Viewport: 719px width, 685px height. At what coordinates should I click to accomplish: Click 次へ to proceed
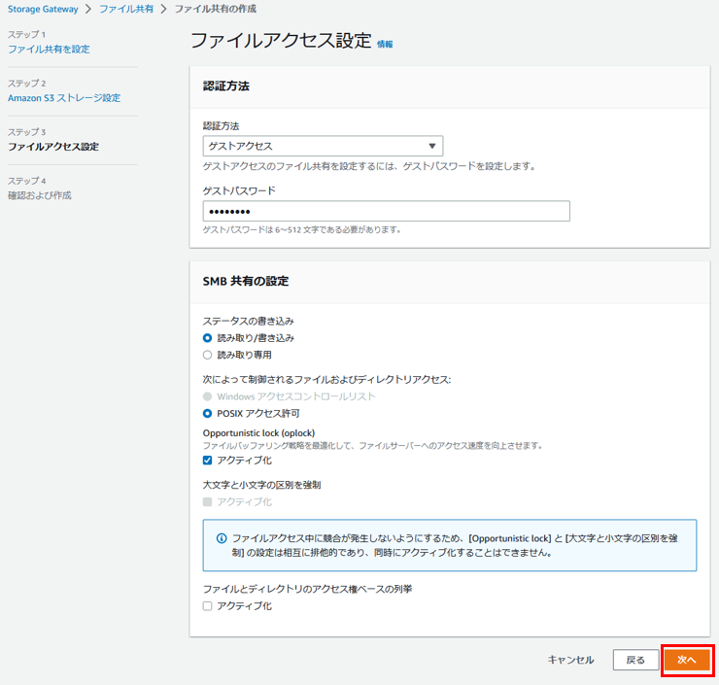[x=687, y=660]
